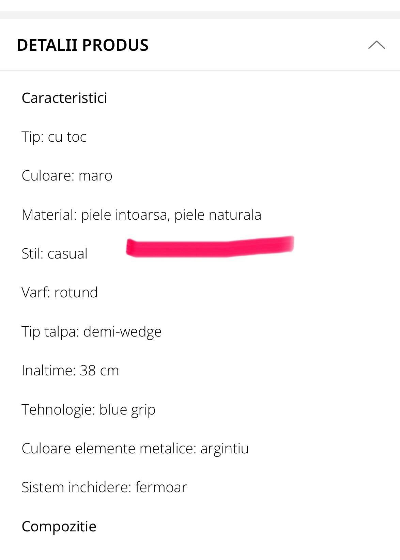The image size is (400, 560).
Task: Select the "blue grip" value
Action: click(x=127, y=410)
